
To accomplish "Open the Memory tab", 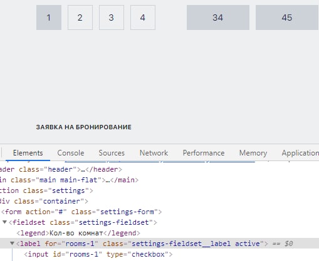I will point(253,153).
